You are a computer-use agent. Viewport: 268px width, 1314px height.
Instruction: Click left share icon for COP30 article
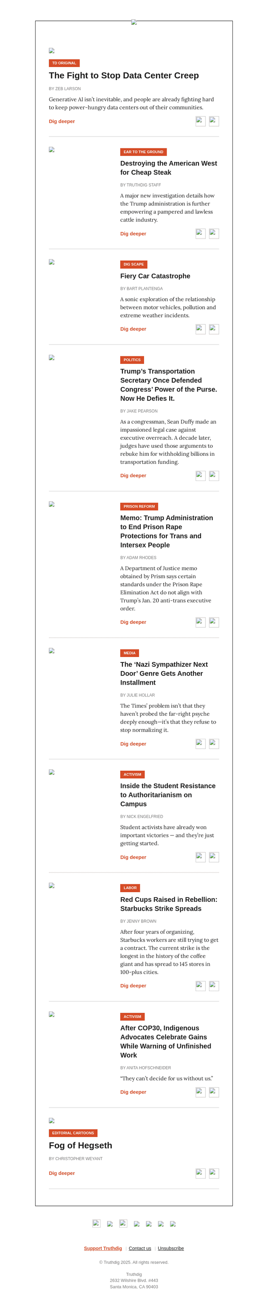[200, 1092]
